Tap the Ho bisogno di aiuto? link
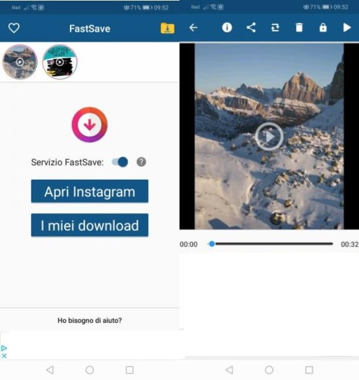The image size is (359, 380). [x=89, y=320]
